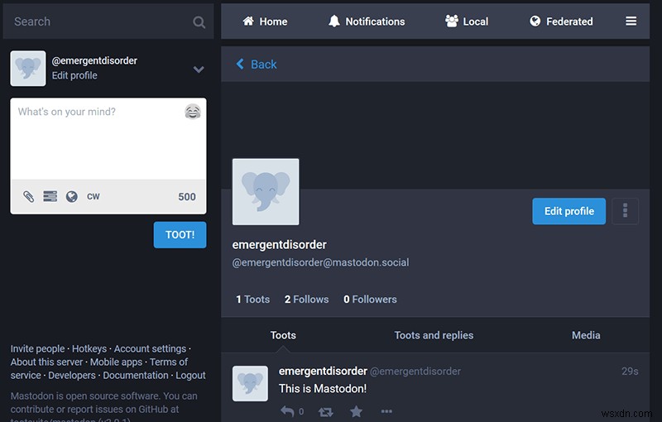Image resolution: width=662 pixels, height=422 pixels.
Task: Open the 1 Toots count
Action: 252,300
